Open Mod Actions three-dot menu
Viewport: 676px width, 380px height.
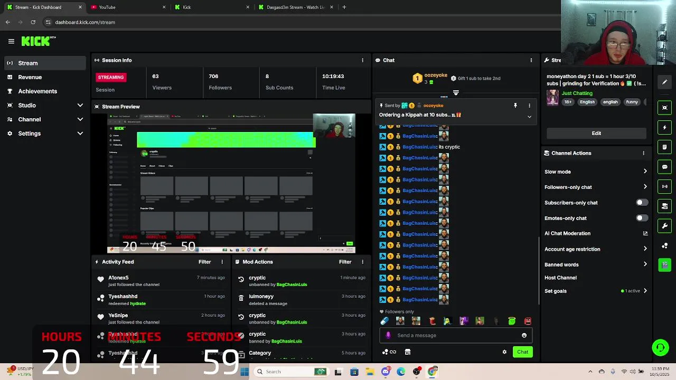coord(362,262)
